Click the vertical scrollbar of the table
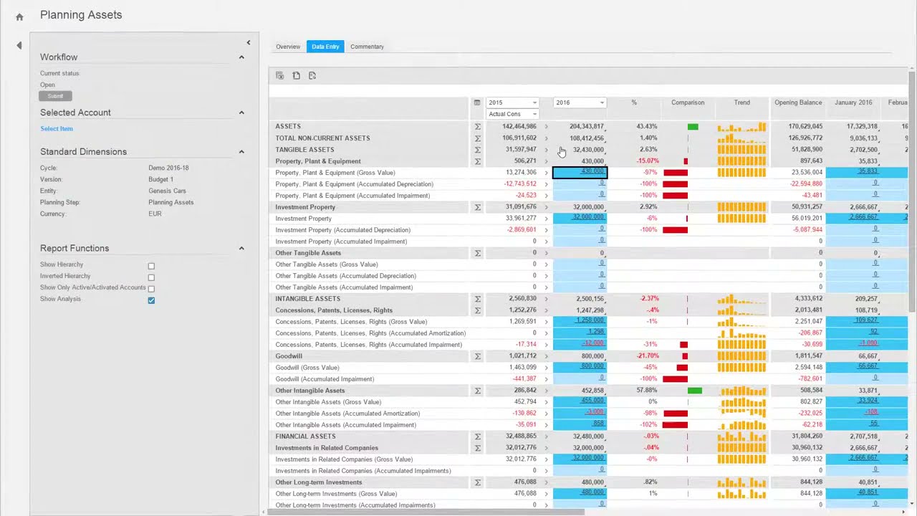Screen dimensions: 917x516 [912, 191]
